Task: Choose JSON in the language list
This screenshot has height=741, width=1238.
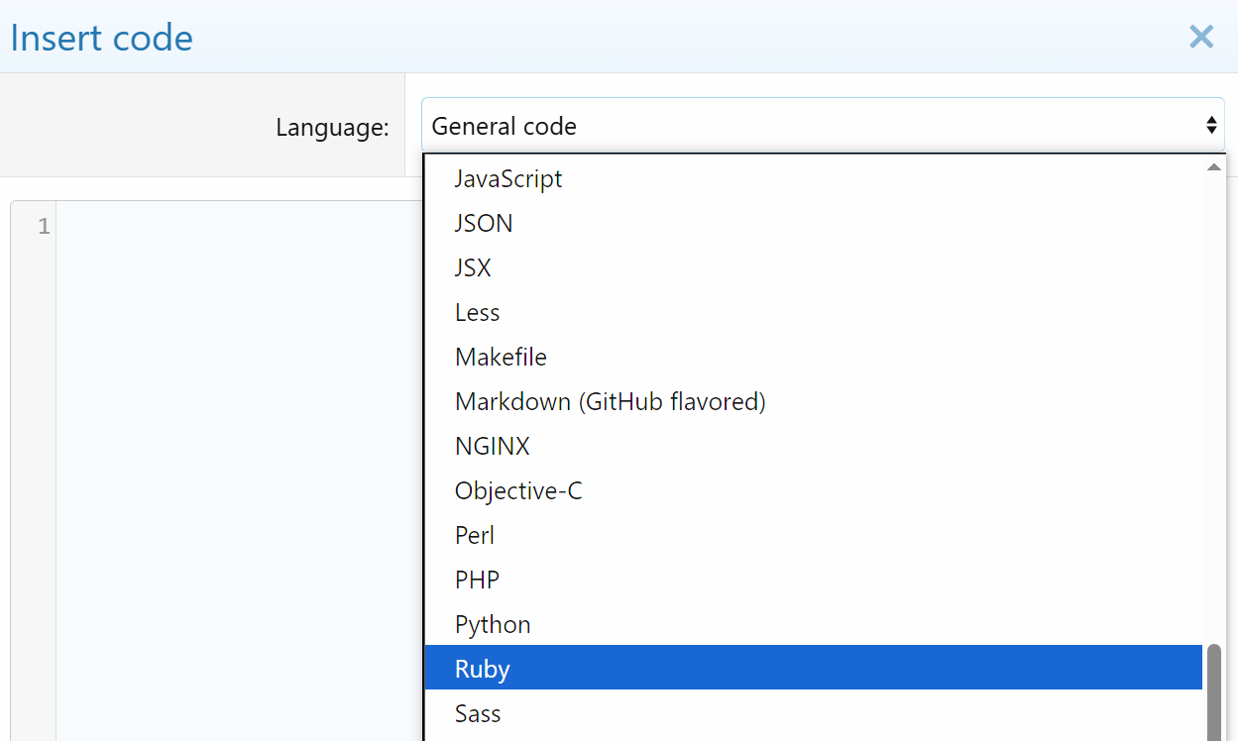Action: click(813, 224)
